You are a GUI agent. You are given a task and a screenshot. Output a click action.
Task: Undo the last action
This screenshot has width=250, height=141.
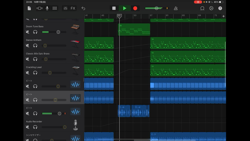[x=83, y=8]
